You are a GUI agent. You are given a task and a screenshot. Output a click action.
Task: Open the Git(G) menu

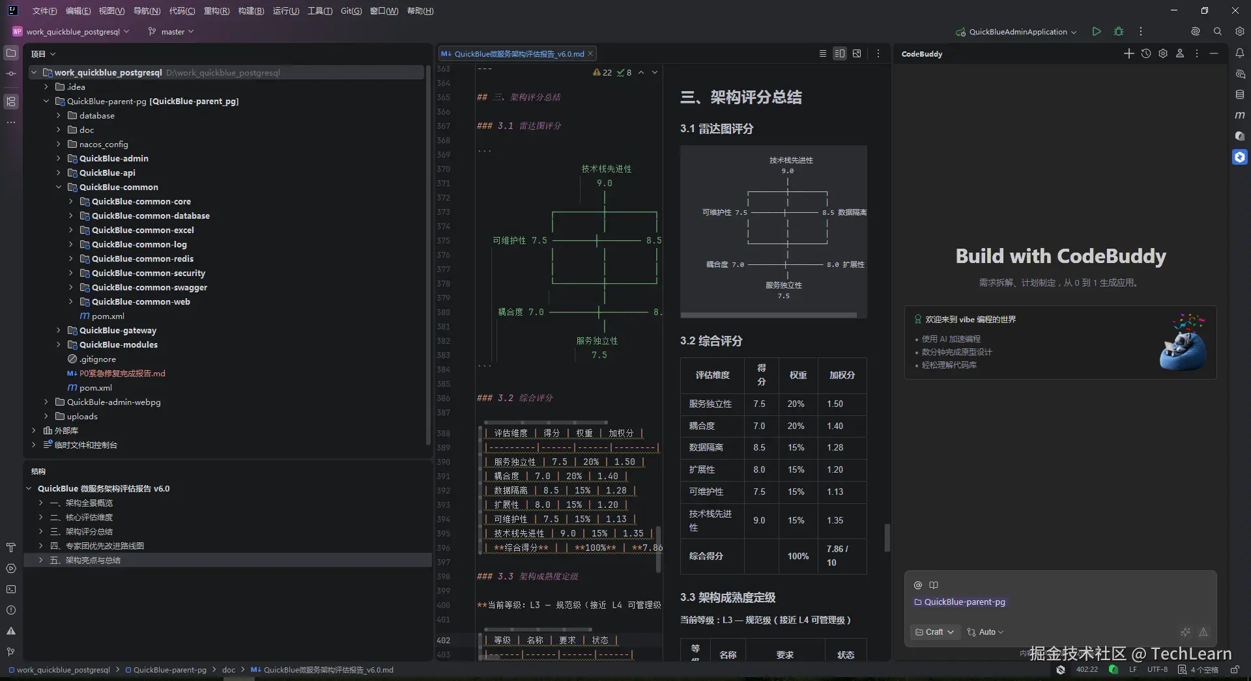pos(351,10)
